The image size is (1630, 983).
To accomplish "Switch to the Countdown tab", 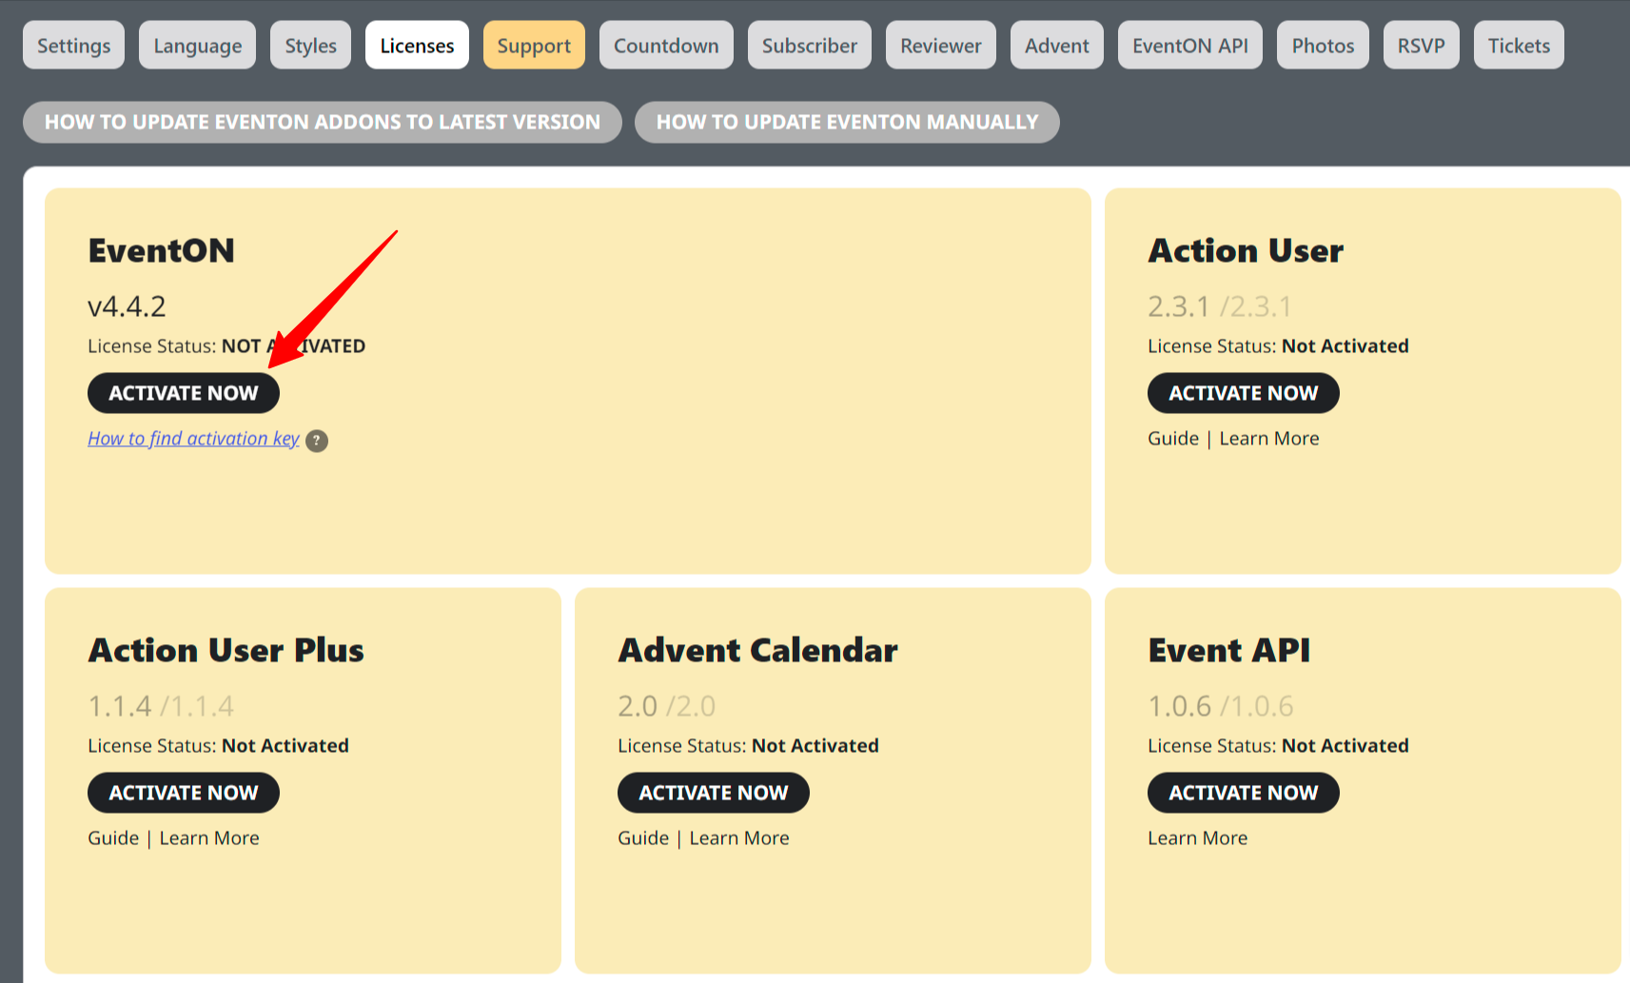I will click(x=666, y=45).
